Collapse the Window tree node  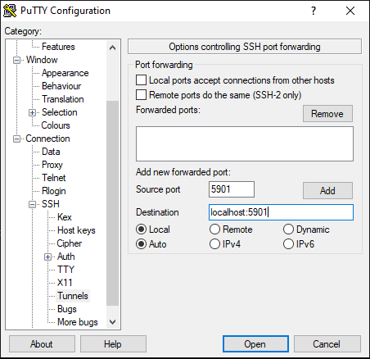tap(16, 60)
